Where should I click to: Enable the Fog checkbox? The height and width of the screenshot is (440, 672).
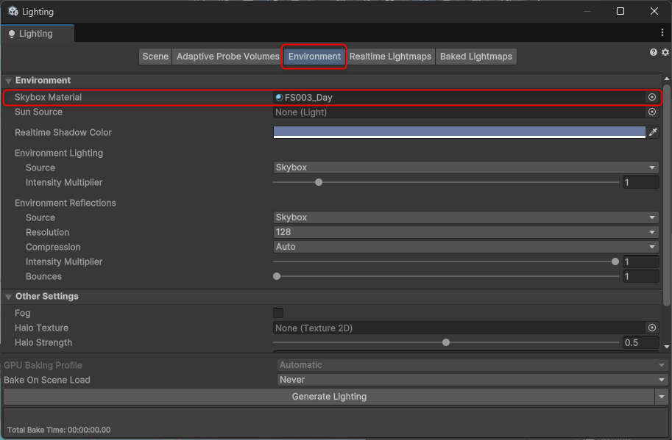(x=278, y=313)
